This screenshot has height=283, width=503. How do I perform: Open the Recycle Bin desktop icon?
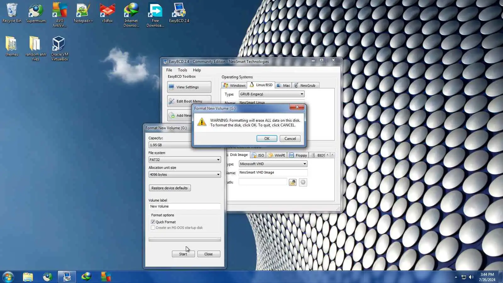click(12, 13)
